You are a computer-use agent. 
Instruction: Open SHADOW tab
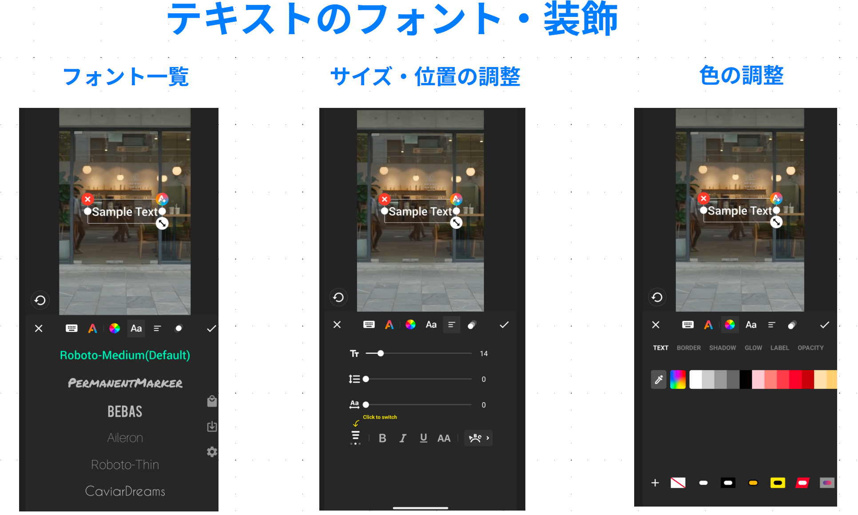723,348
